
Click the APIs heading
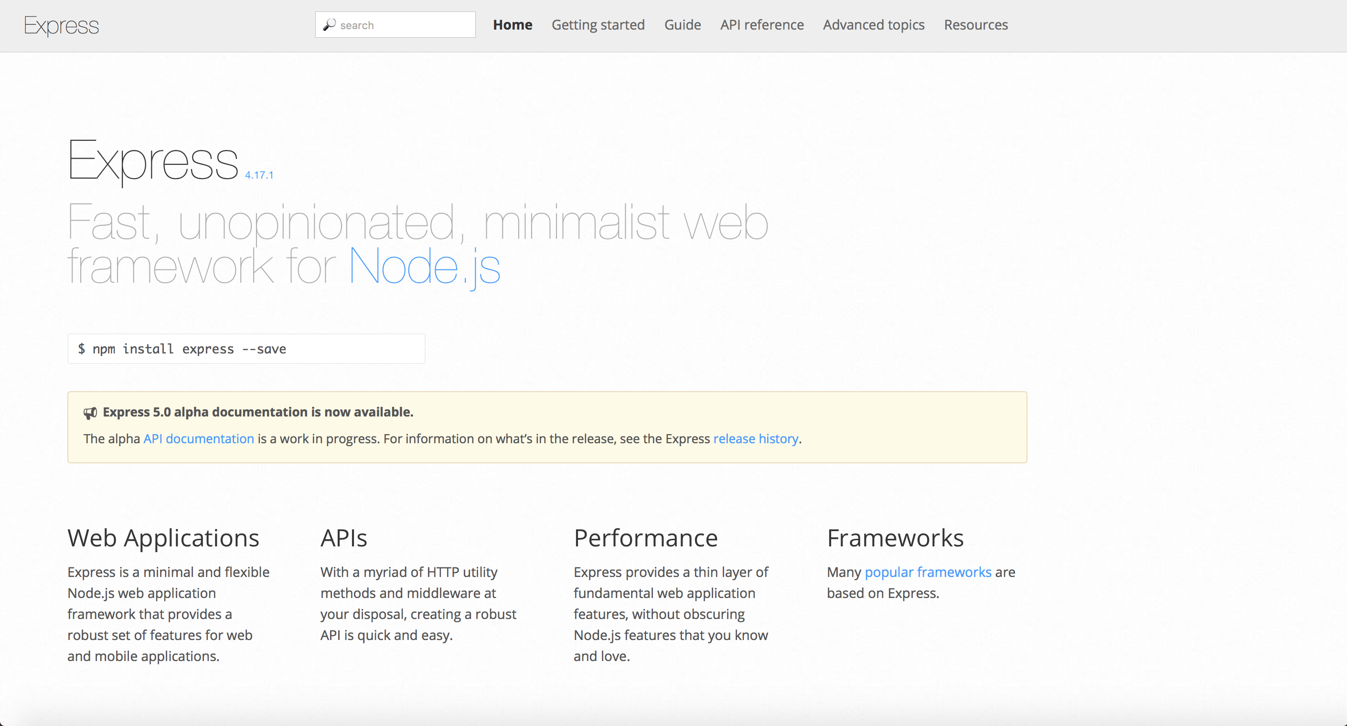[343, 538]
